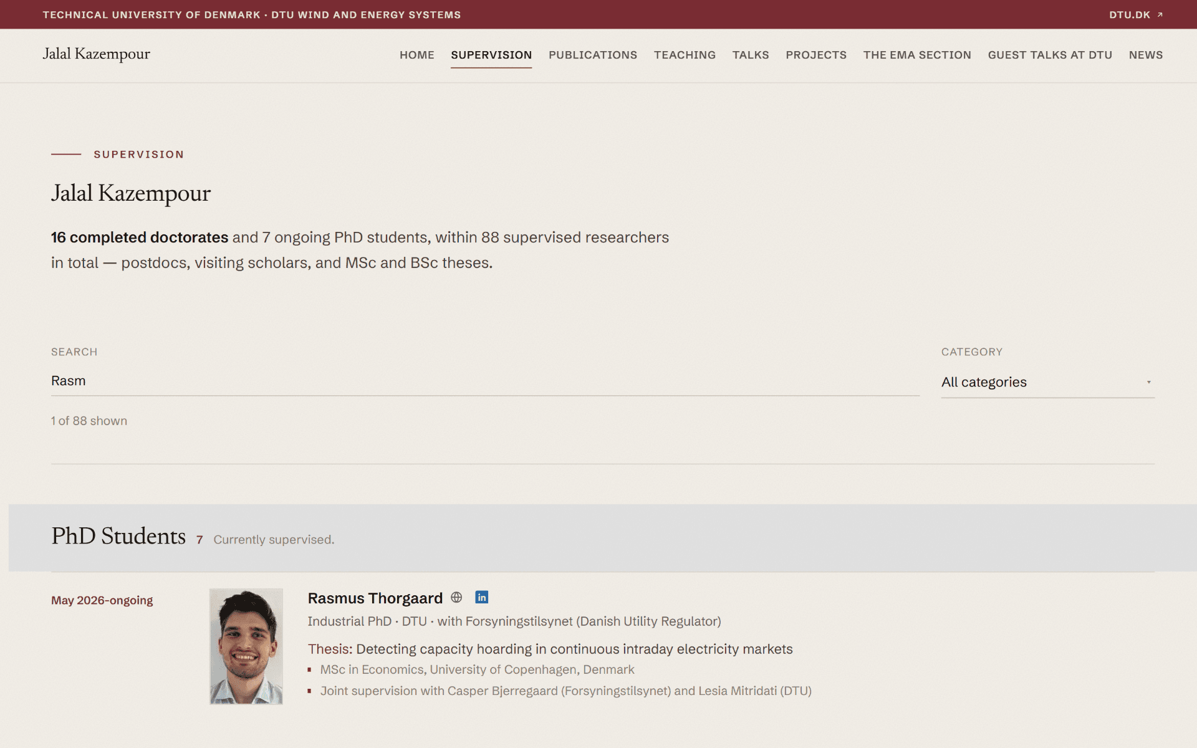Click the 'MSc in Economics' bullet line

click(x=477, y=669)
